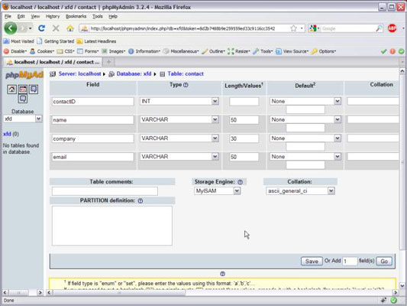Click the red warning web developer status icon
The image size is (407, 306).
point(392,51)
